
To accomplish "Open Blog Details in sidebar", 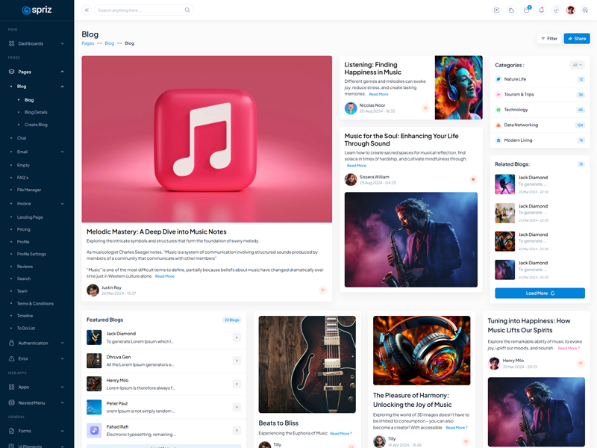I will coord(36,112).
